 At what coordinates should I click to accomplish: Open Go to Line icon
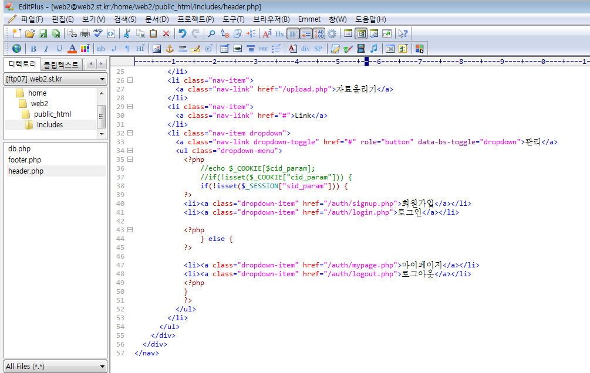[251, 33]
